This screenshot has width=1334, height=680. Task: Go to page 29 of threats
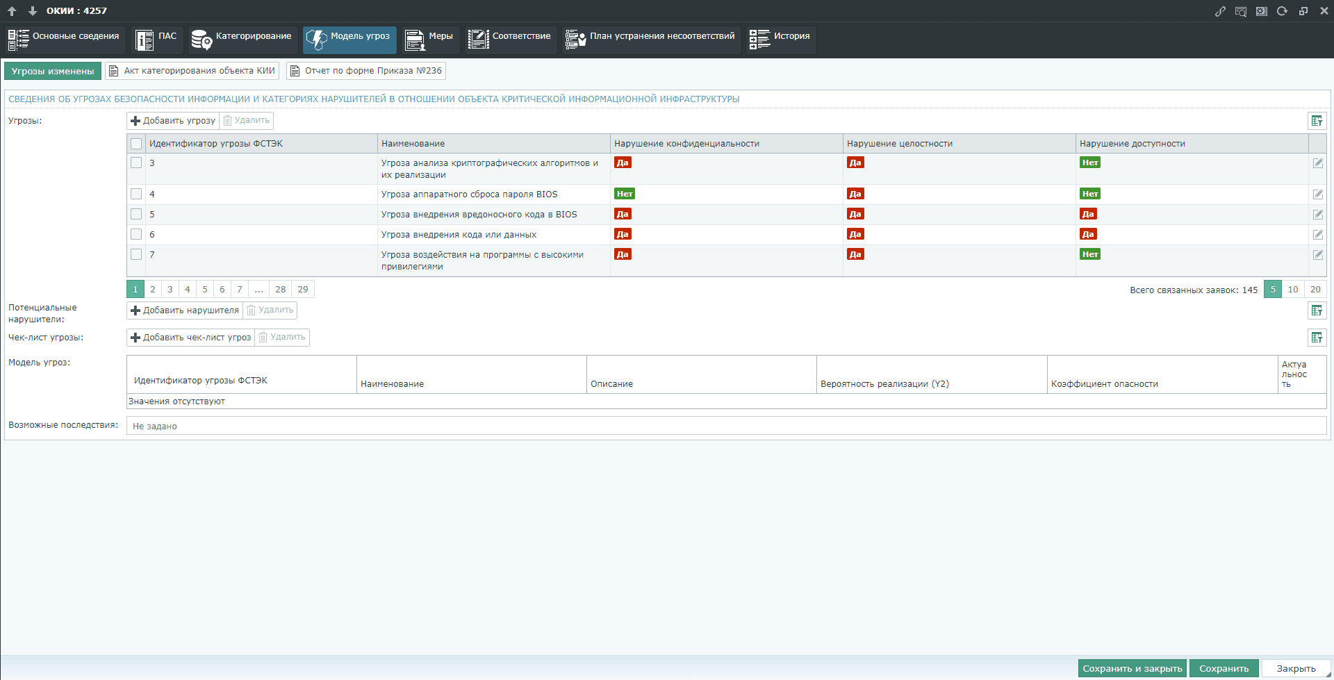point(303,290)
